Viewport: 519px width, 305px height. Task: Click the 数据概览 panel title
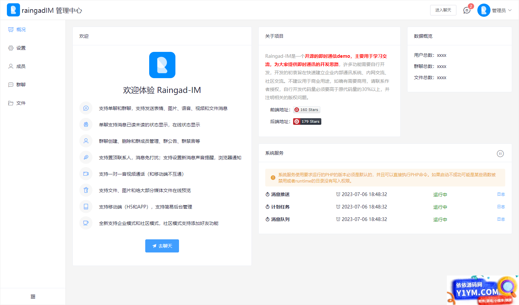tap(423, 36)
